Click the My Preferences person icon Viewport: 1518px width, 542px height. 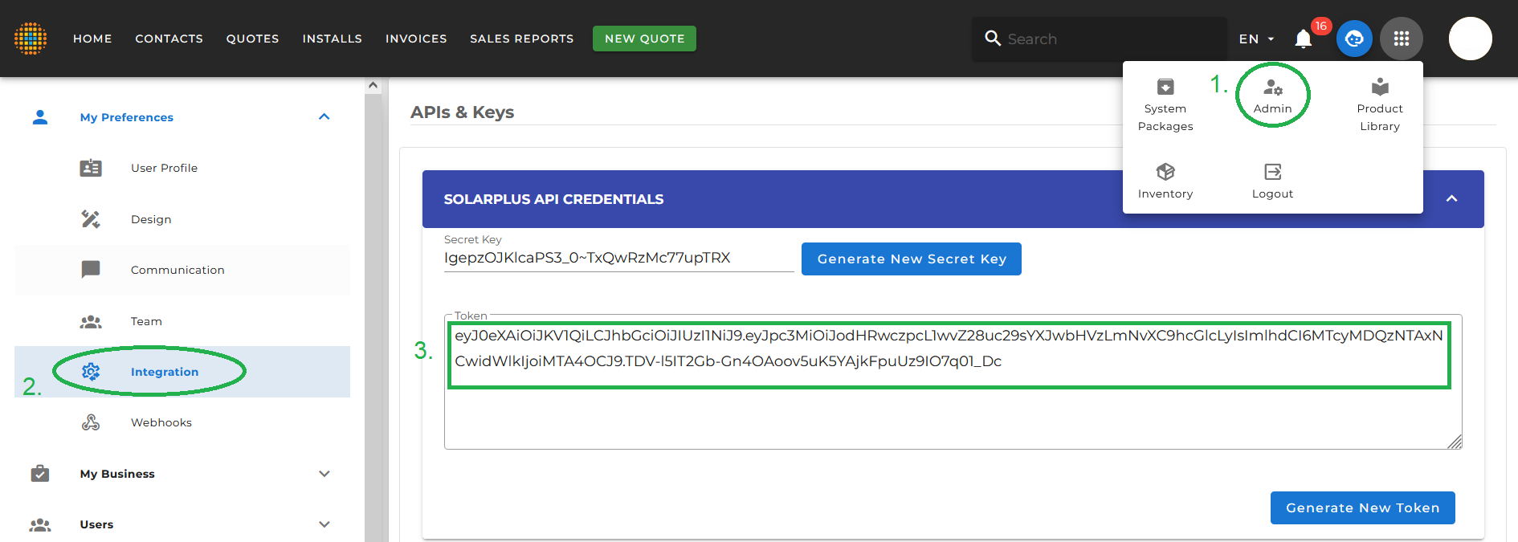click(x=40, y=117)
